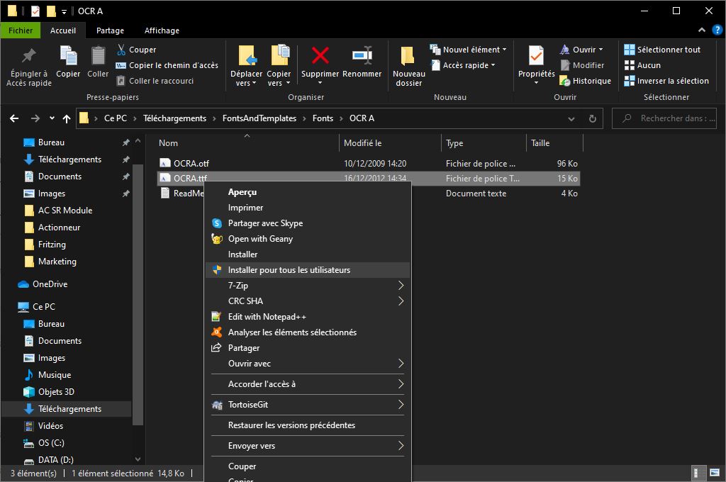The width and height of the screenshot is (726, 482).
Task: Open help via the question mark icon
Action: pos(717,30)
